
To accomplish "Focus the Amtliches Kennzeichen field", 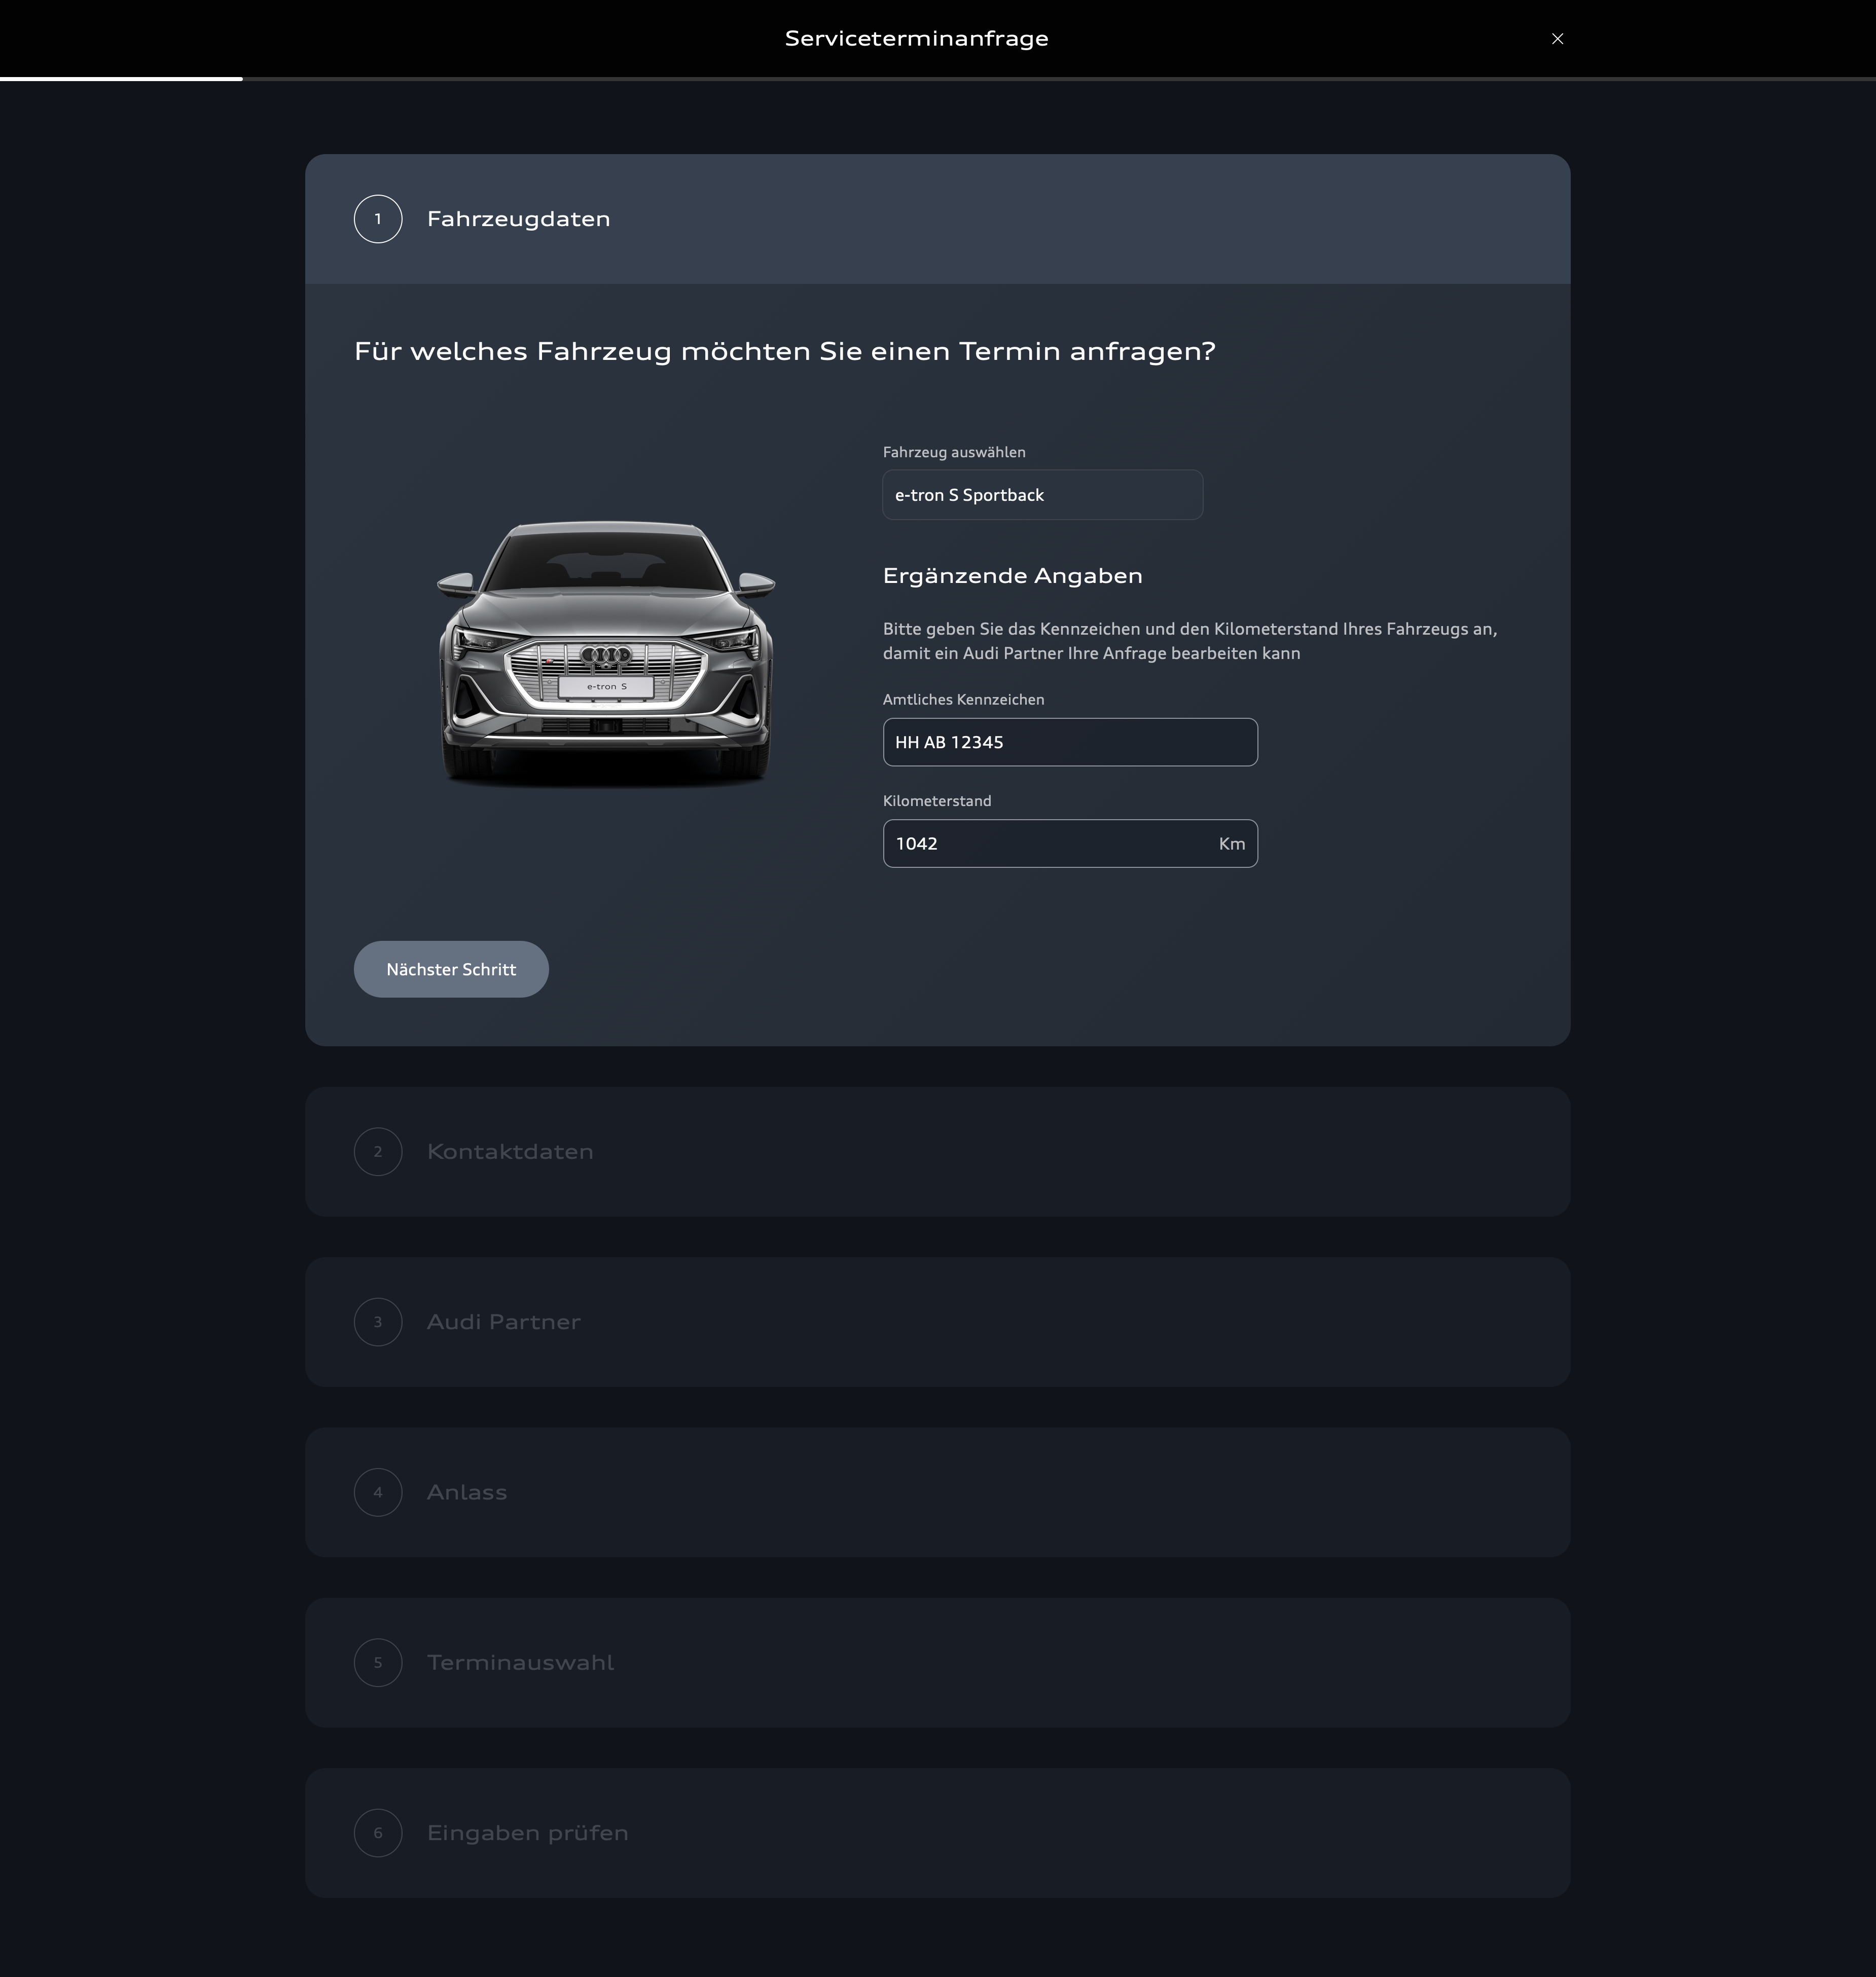I will (x=1069, y=742).
